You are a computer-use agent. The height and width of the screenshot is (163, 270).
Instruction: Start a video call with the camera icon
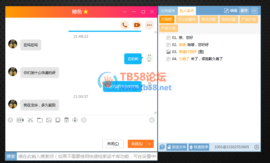(137, 25)
